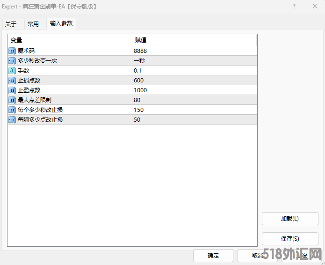Viewport: 325px width, 265px height.
Task: Click the integer icon beside 止盈点数
Action: pos(12,90)
